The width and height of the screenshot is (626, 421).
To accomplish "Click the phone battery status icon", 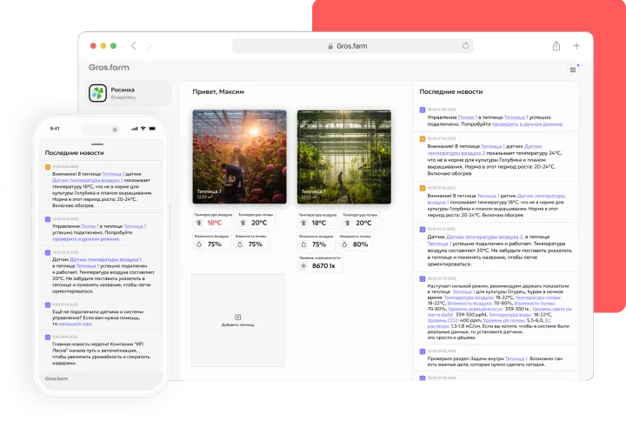I will coord(152,129).
